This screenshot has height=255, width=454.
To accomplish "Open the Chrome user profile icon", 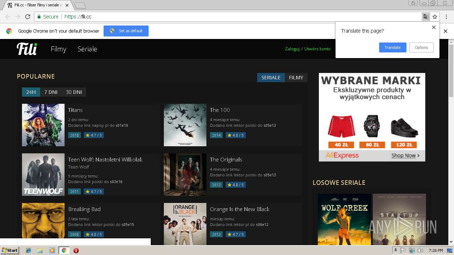I will tap(413, 3).
